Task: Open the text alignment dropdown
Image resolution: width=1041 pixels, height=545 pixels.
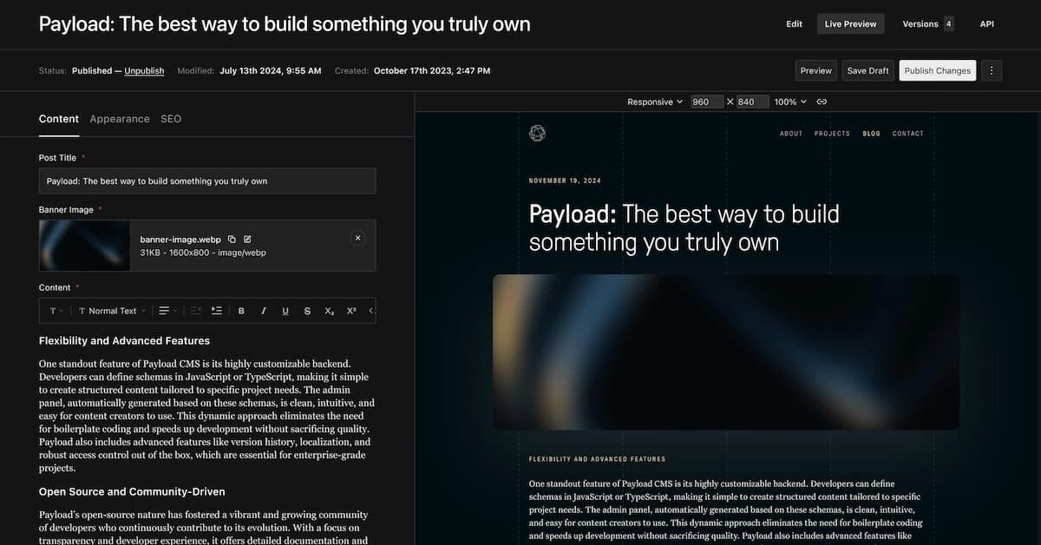Action: pos(167,311)
